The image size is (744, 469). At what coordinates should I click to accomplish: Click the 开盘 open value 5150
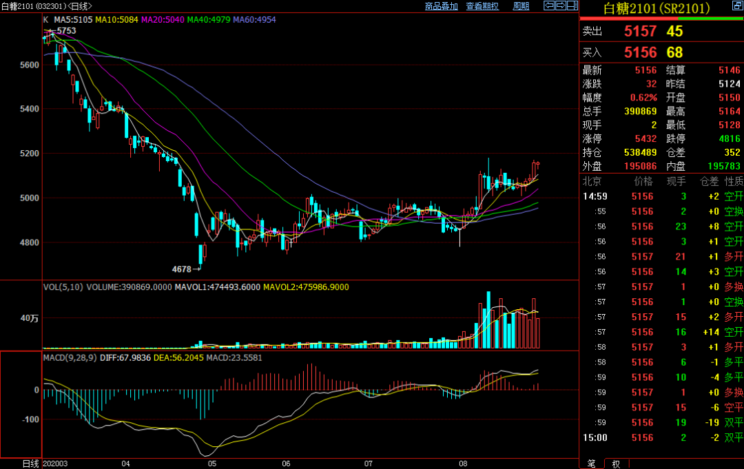click(730, 98)
